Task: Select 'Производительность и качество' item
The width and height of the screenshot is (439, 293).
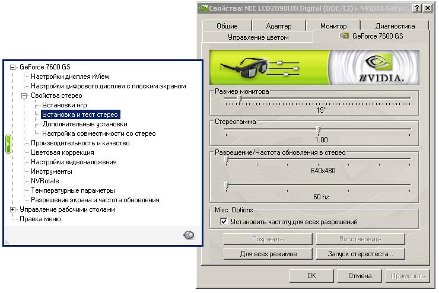Action: [x=80, y=143]
